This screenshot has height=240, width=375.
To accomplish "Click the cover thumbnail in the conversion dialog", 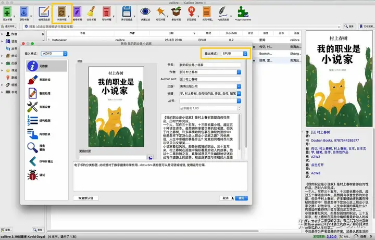I will [116, 107].
